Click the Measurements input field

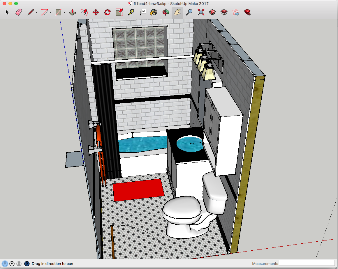pyautogui.click(x=307, y=263)
